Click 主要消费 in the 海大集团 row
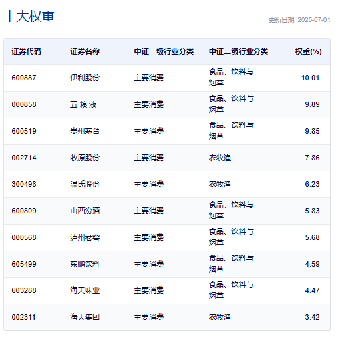The image size is (340, 341). [x=149, y=317]
